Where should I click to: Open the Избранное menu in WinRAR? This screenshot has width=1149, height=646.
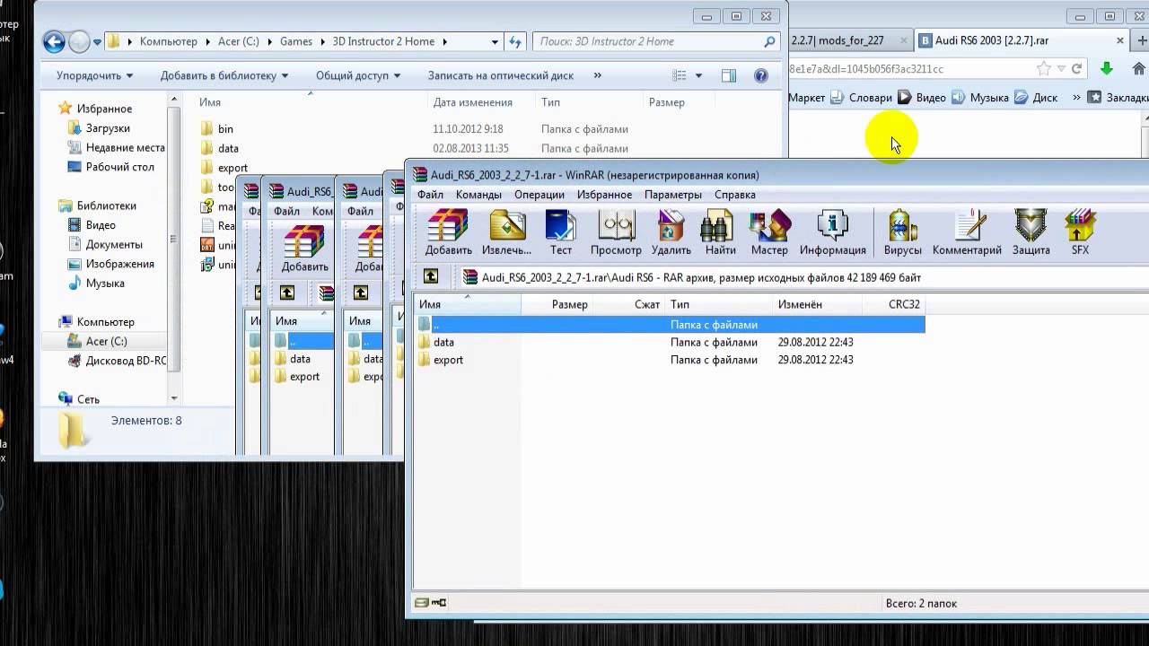[x=604, y=195]
